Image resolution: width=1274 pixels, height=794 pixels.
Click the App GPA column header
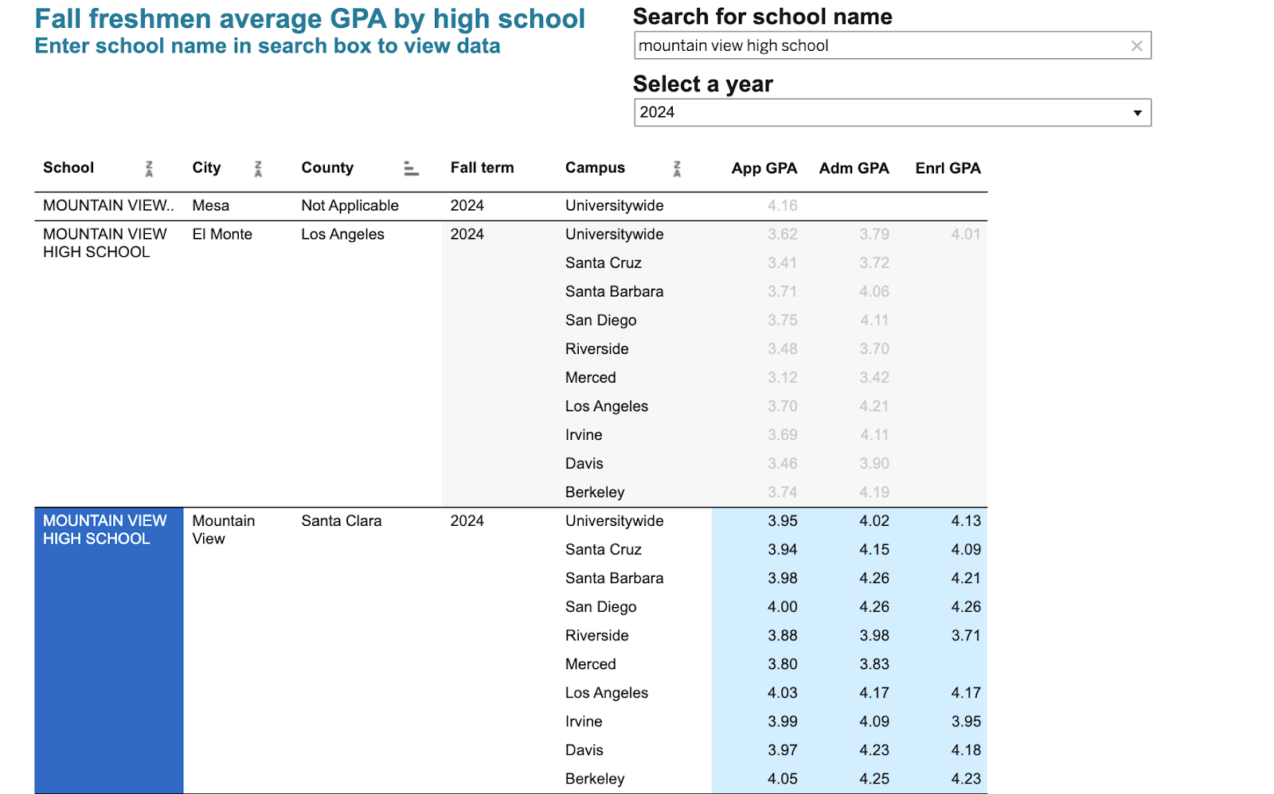click(764, 169)
